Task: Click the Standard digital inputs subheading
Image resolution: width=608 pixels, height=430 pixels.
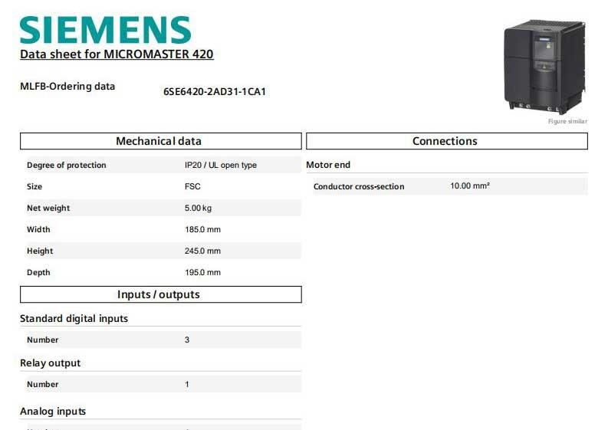Action: (74, 318)
